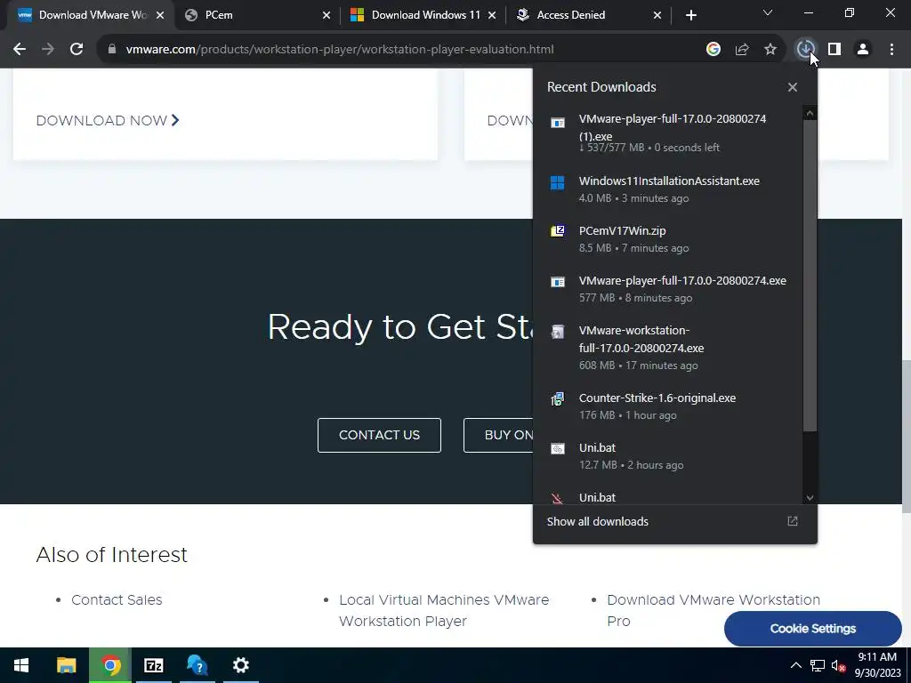
Task: Open the Chrome side panel
Action: coord(834,50)
